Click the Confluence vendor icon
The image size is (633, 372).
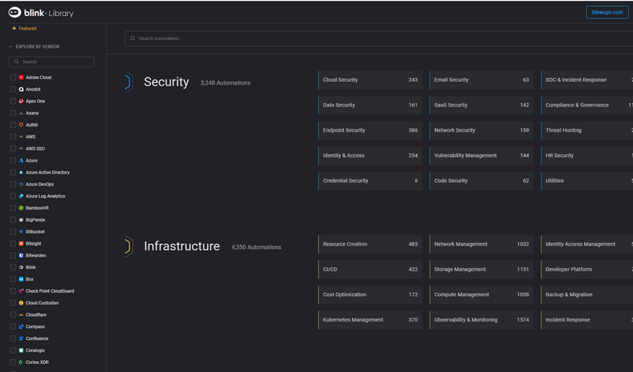[21, 338]
